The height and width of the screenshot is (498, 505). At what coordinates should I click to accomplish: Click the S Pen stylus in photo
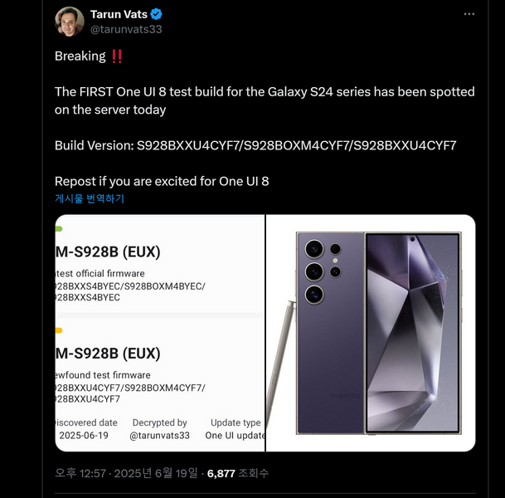point(279,376)
